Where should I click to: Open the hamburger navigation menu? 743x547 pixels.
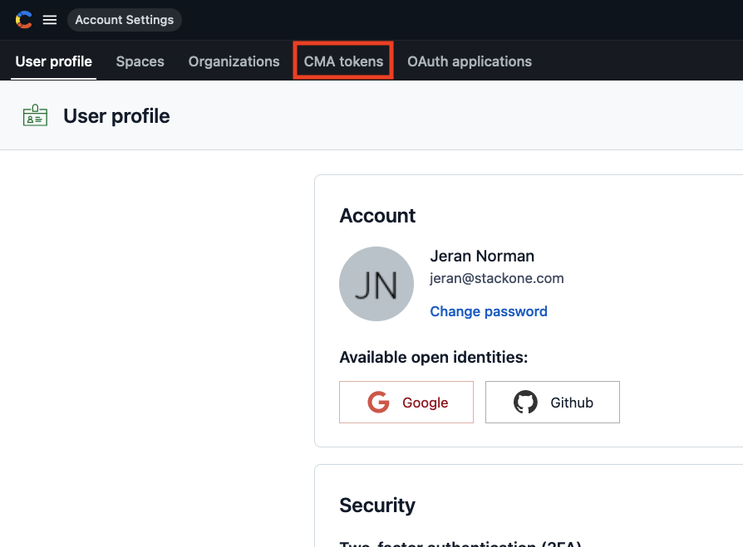50,20
